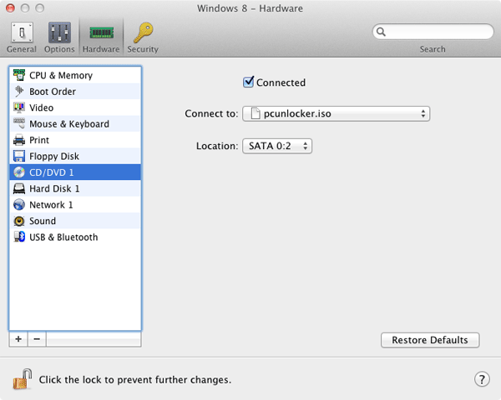The image size is (501, 400).
Task: Select Sound in hardware list
Action: pos(75,221)
